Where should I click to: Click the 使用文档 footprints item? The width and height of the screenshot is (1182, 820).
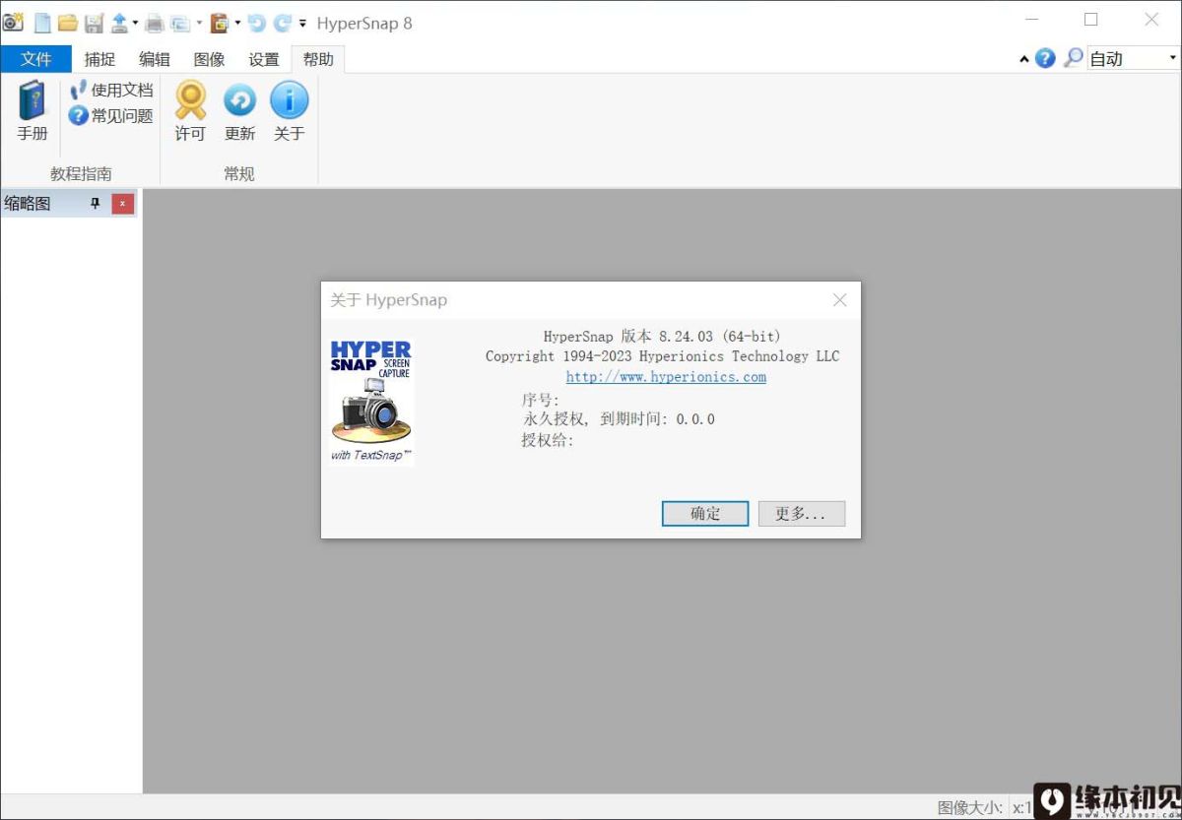(111, 90)
